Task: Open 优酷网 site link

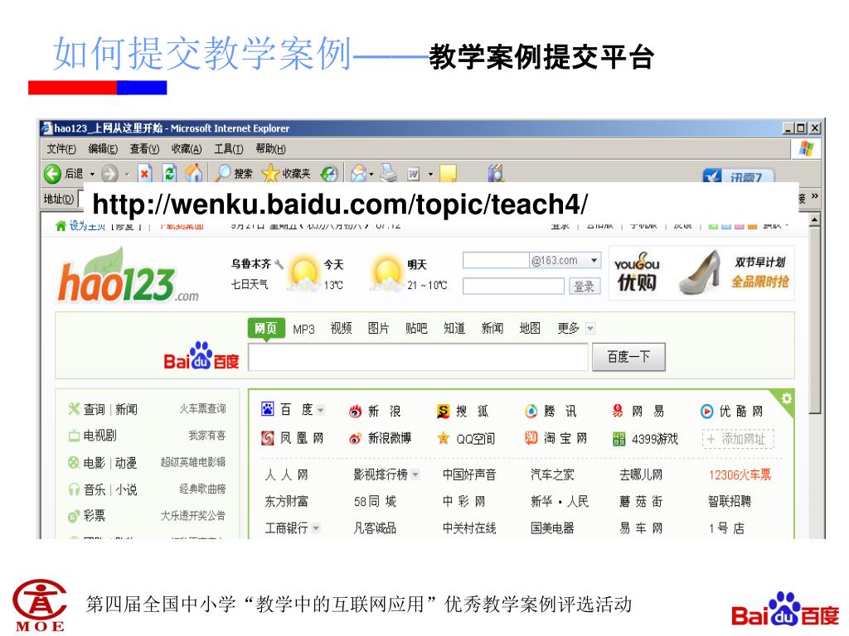Action: [x=731, y=411]
